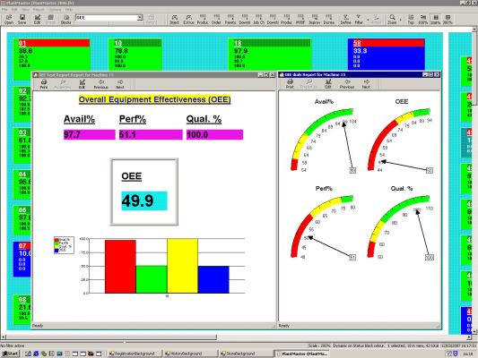Click the Internet Explorer quick launch icon
This screenshot has height=358, width=478.
tap(36, 354)
